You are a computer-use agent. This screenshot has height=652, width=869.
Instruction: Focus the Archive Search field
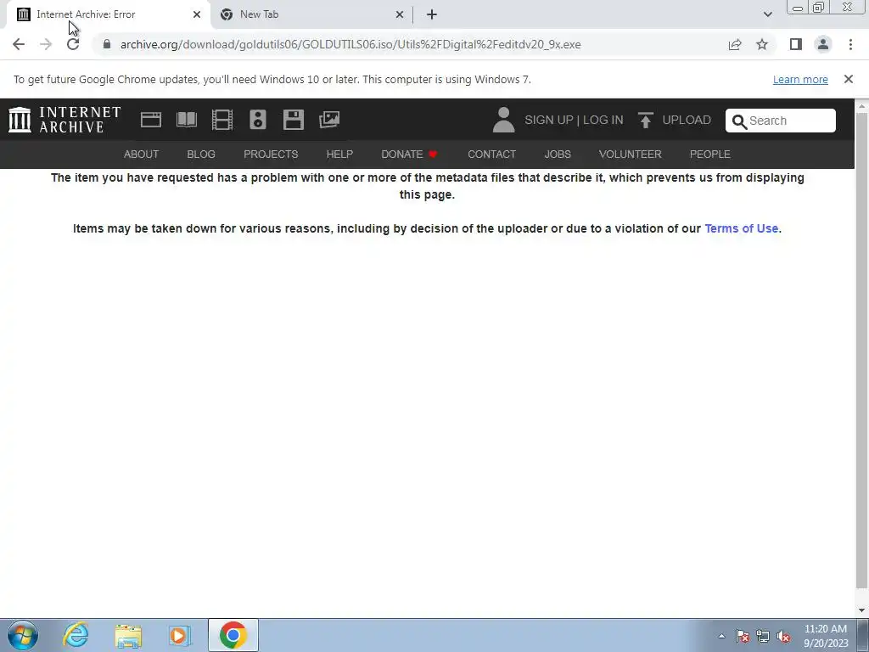(x=781, y=121)
